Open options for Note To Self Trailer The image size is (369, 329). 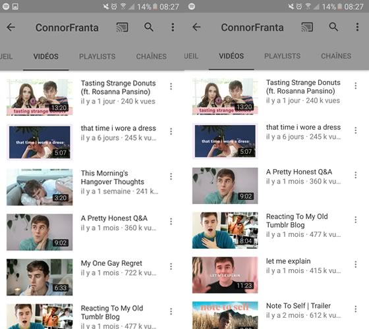[356, 309]
